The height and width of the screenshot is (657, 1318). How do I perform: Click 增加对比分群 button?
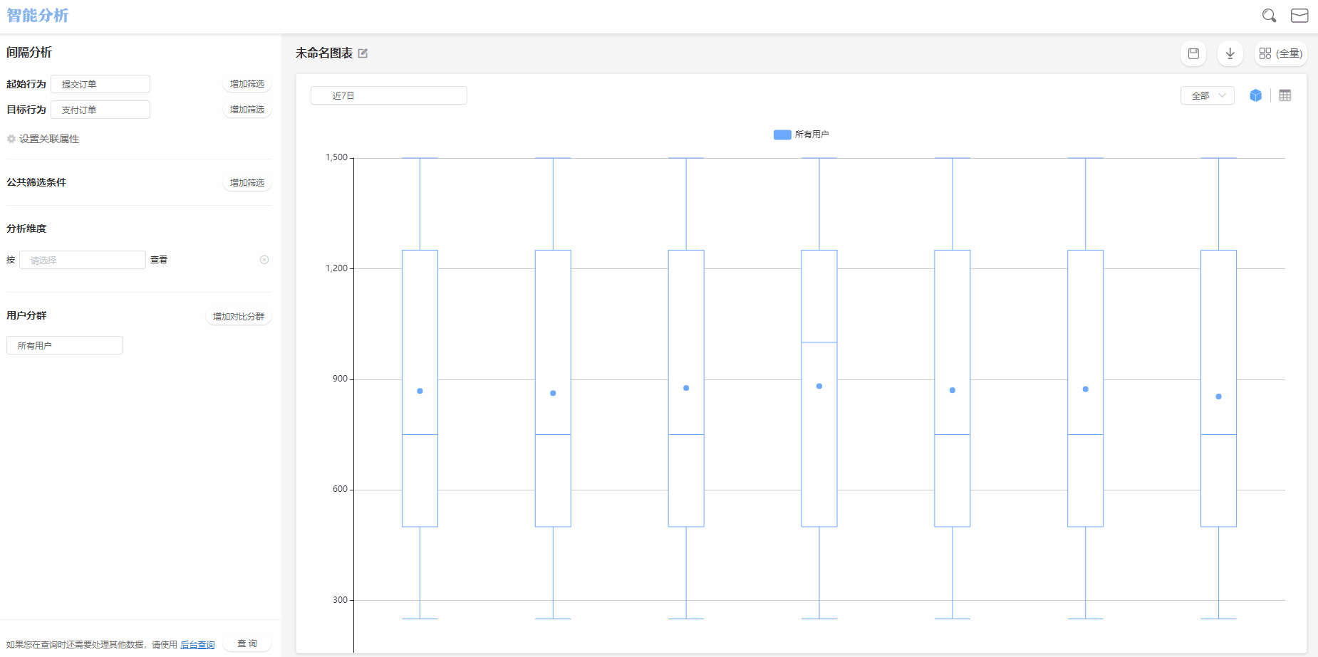(239, 317)
